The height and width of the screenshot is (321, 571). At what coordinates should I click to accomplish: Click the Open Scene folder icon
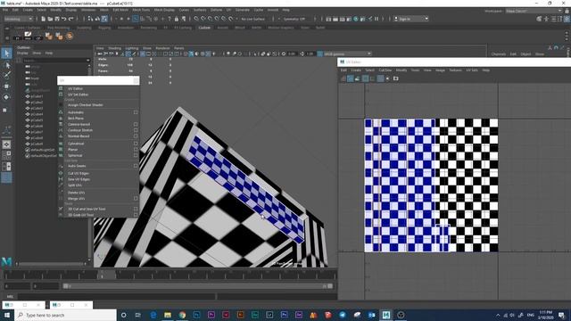point(50,19)
